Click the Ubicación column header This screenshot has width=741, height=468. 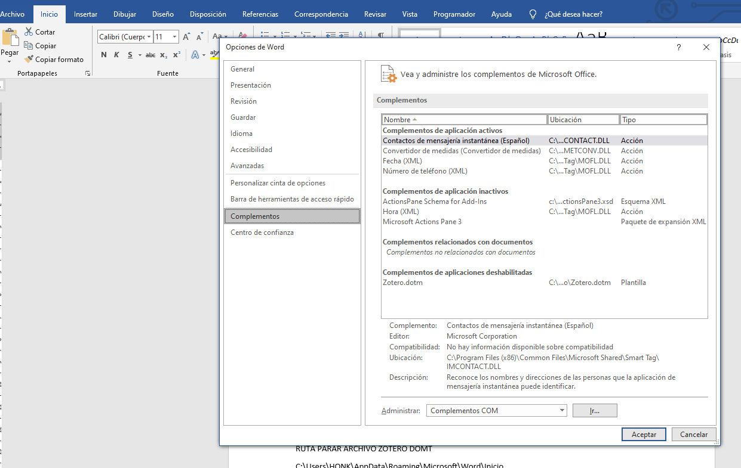click(x=583, y=120)
